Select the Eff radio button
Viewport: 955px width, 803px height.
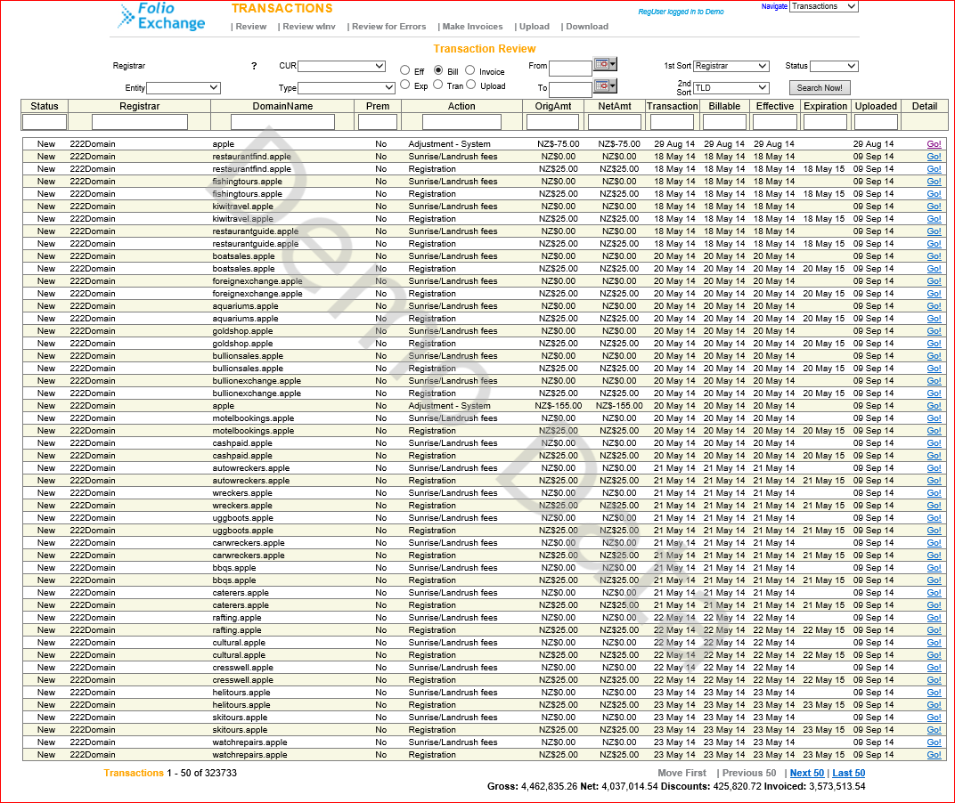pyautogui.click(x=405, y=70)
